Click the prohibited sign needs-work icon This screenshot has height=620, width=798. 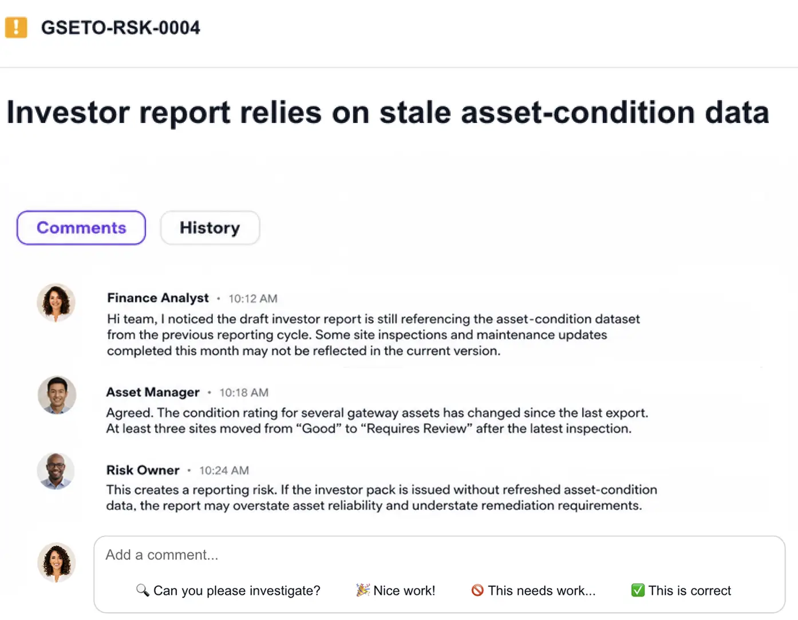pyautogui.click(x=477, y=590)
